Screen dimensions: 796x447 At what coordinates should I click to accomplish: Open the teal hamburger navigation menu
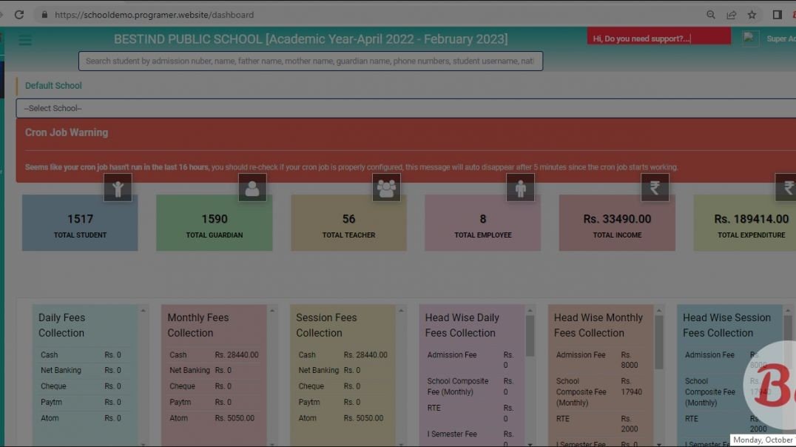(25, 40)
